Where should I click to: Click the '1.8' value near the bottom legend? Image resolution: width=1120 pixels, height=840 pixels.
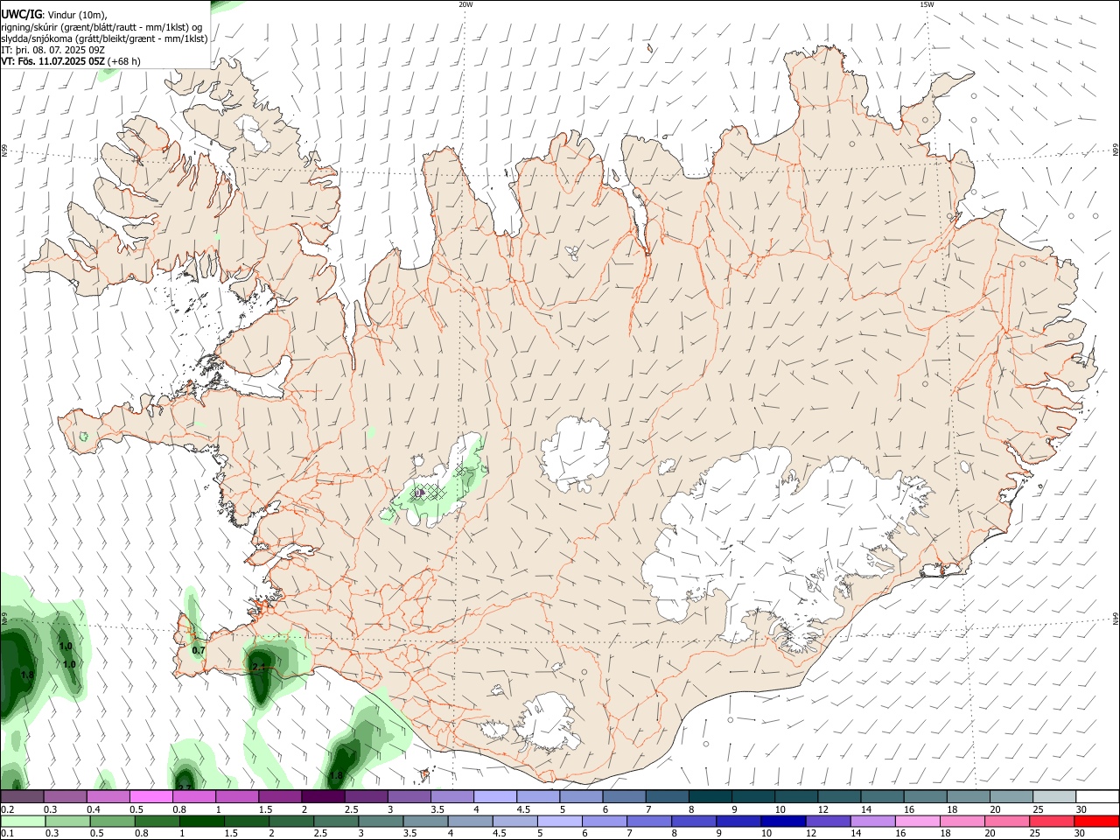pyautogui.click(x=336, y=776)
